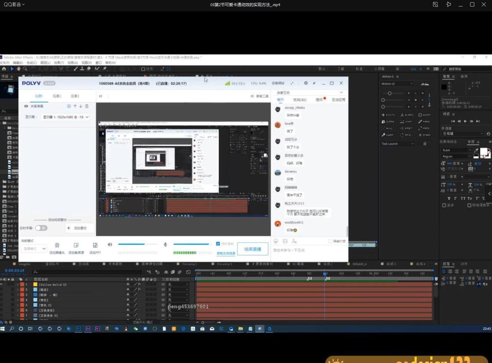Toggle visibility eye of 共享屏幕 source
Viewport: 492px width, 363px height.
click(x=26, y=106)
